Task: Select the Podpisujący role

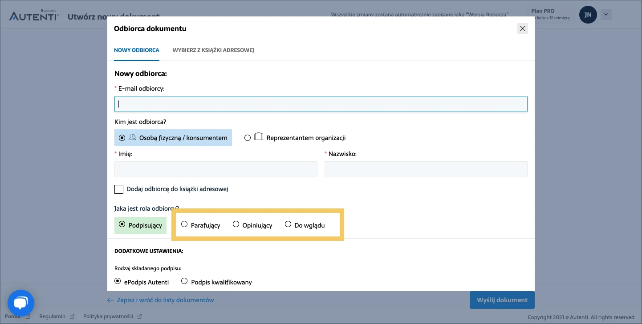Action: [122, 224]
